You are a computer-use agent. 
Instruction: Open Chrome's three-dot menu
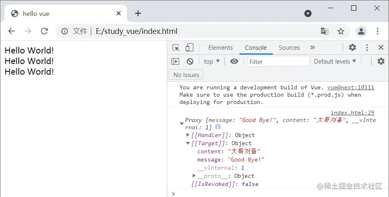[377, 31]
